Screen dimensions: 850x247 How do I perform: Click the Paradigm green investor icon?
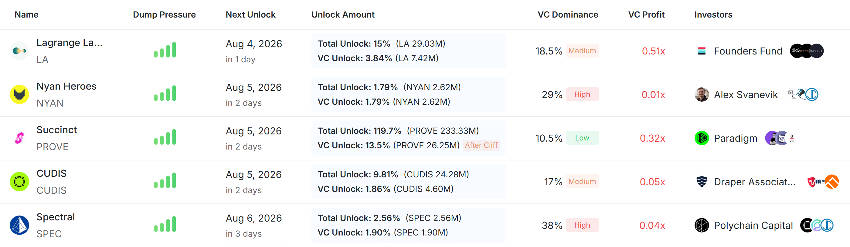(702, 138)
